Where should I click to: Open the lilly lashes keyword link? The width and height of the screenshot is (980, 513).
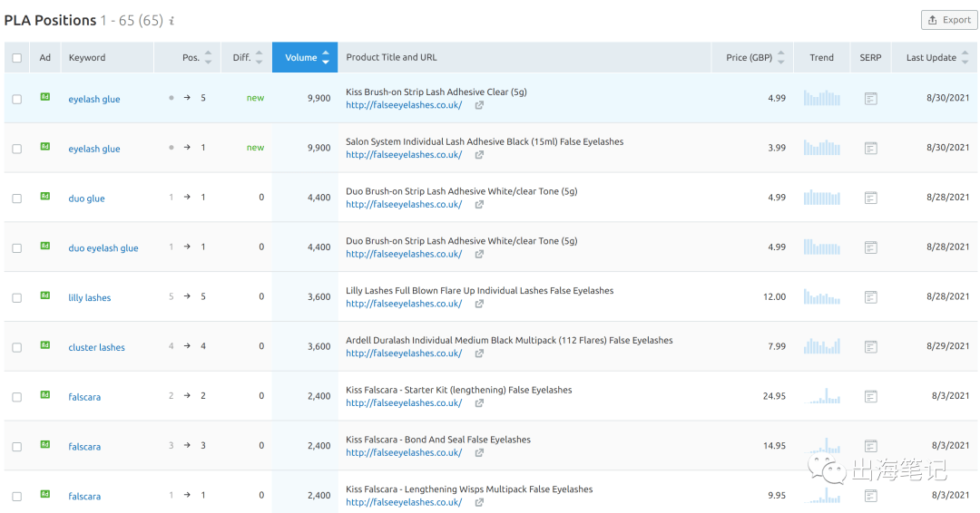tap(89, 297)
